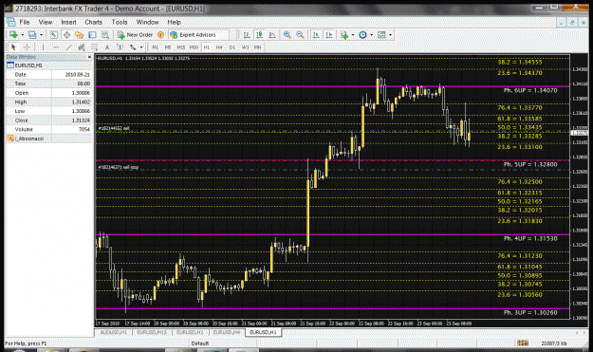Toggle chart auto scroll icon
The height and width of the screenshot is (352, 593).
click(x=316, y=35)
